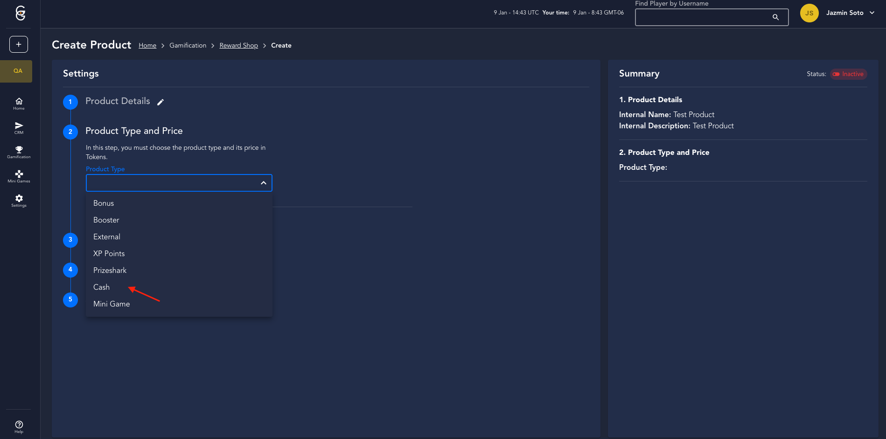This screenshot has width=886, height=439.
Task: Focus the Find Player by Username field
Action: (702, 17)
